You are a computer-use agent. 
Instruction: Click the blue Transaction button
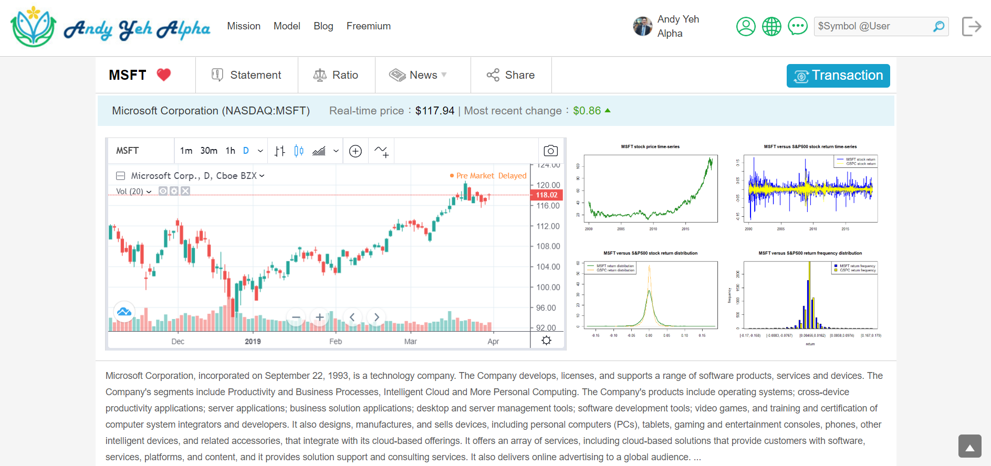(838, 76)
